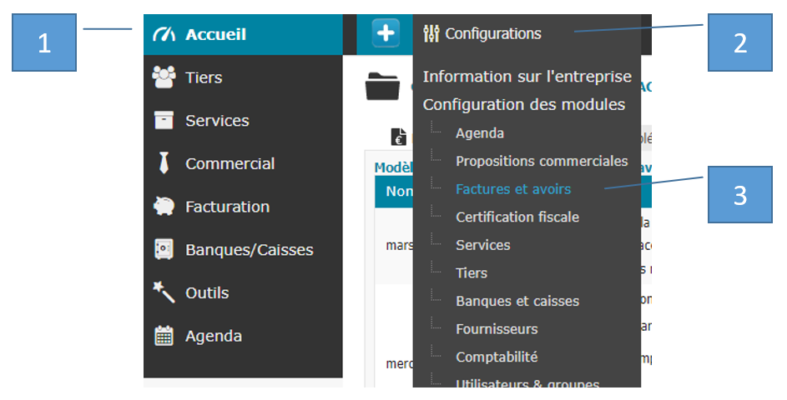Select Information sur l'entreprise
This screenshot has width=787, height=400.
[x=527, y=77]
